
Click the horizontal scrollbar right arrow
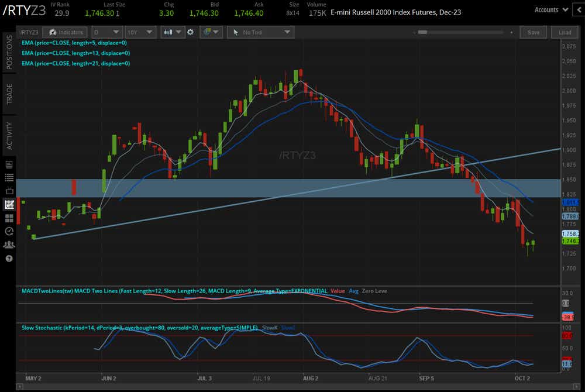tap(576, 387)
